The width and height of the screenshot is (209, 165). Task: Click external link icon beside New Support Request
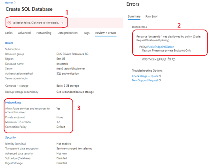click(x=160, y=80)
